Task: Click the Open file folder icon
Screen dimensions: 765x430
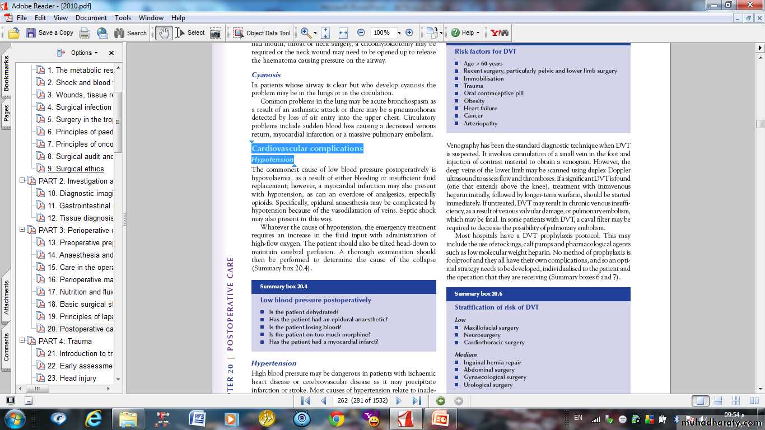Action: [13, 33]
